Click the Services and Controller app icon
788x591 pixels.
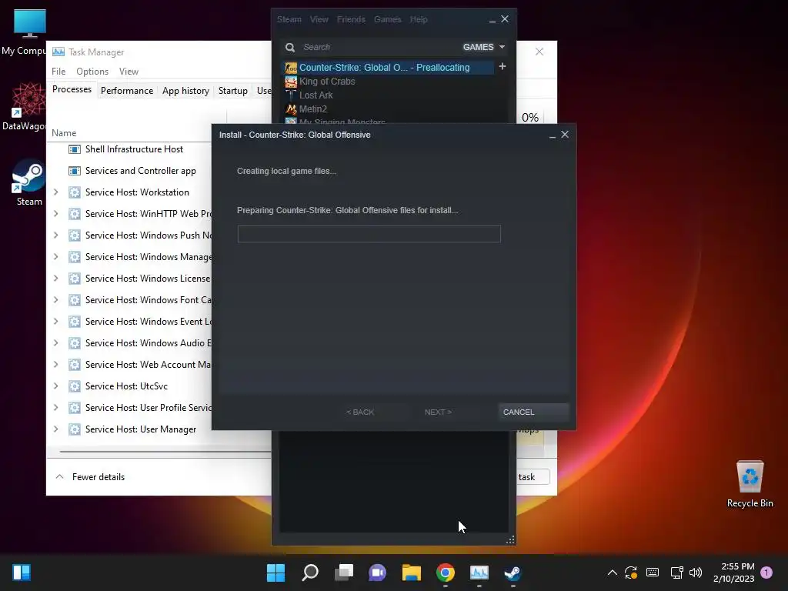tap(75, 171)
